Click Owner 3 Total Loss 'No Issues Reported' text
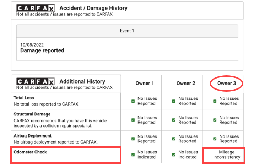Screen dimensions: 254x167 [x=229, y=101]
